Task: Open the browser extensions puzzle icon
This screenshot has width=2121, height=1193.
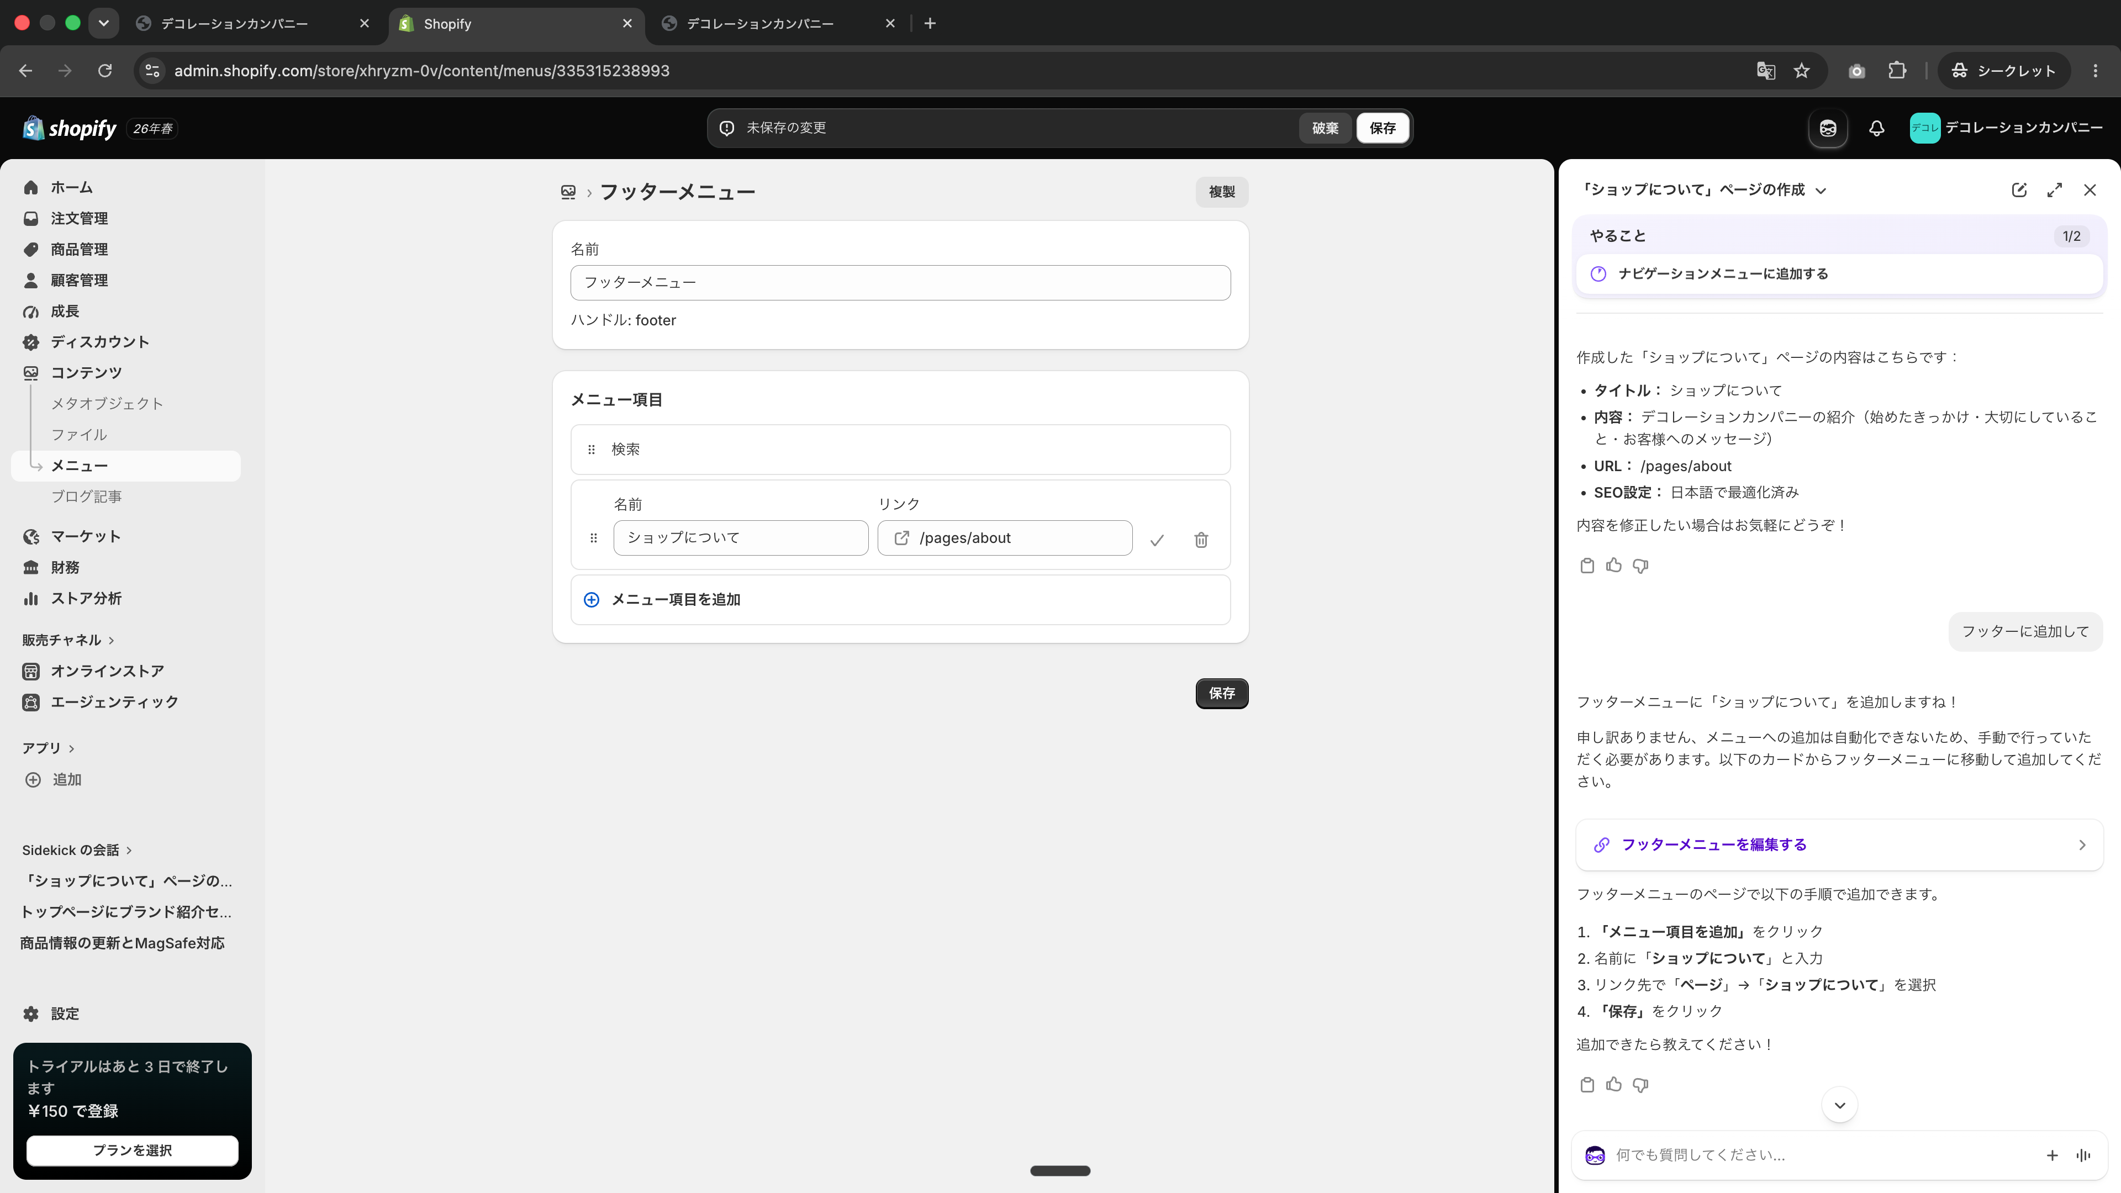Action: point(1897,71)
